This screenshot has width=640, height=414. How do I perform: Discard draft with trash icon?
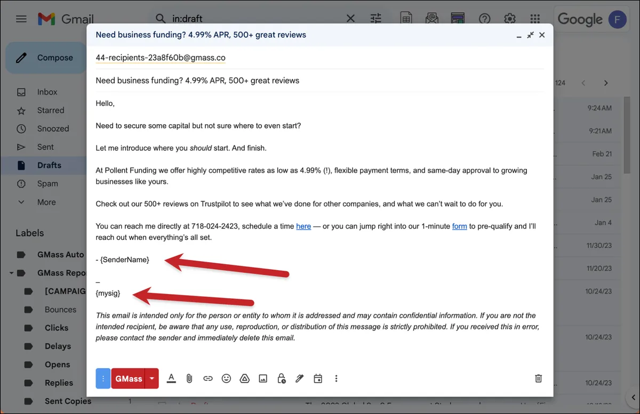pyautogui.click(x=539, y=378)
